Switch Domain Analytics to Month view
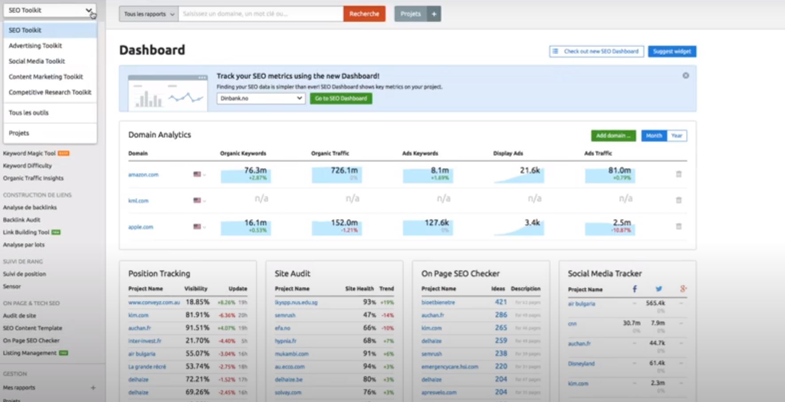 point(654,136)
